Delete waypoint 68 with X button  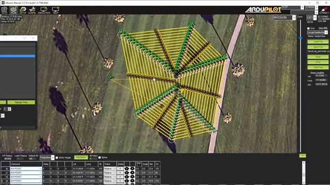120,177
